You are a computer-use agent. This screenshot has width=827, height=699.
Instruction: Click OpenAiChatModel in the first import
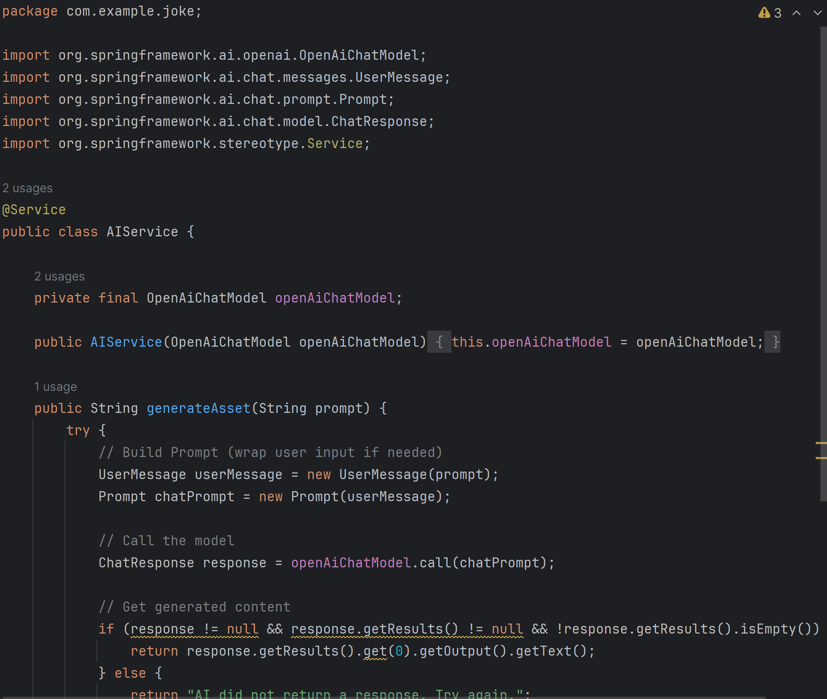(x=359, y=55)
